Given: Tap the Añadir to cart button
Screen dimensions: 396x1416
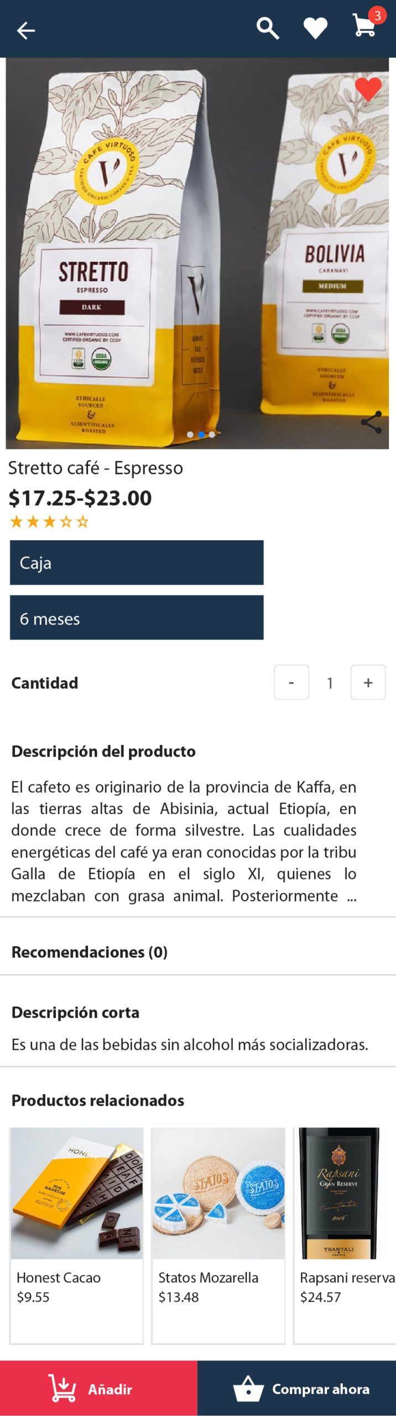Looking at the screenshot, I should [x=98, y=1388].
